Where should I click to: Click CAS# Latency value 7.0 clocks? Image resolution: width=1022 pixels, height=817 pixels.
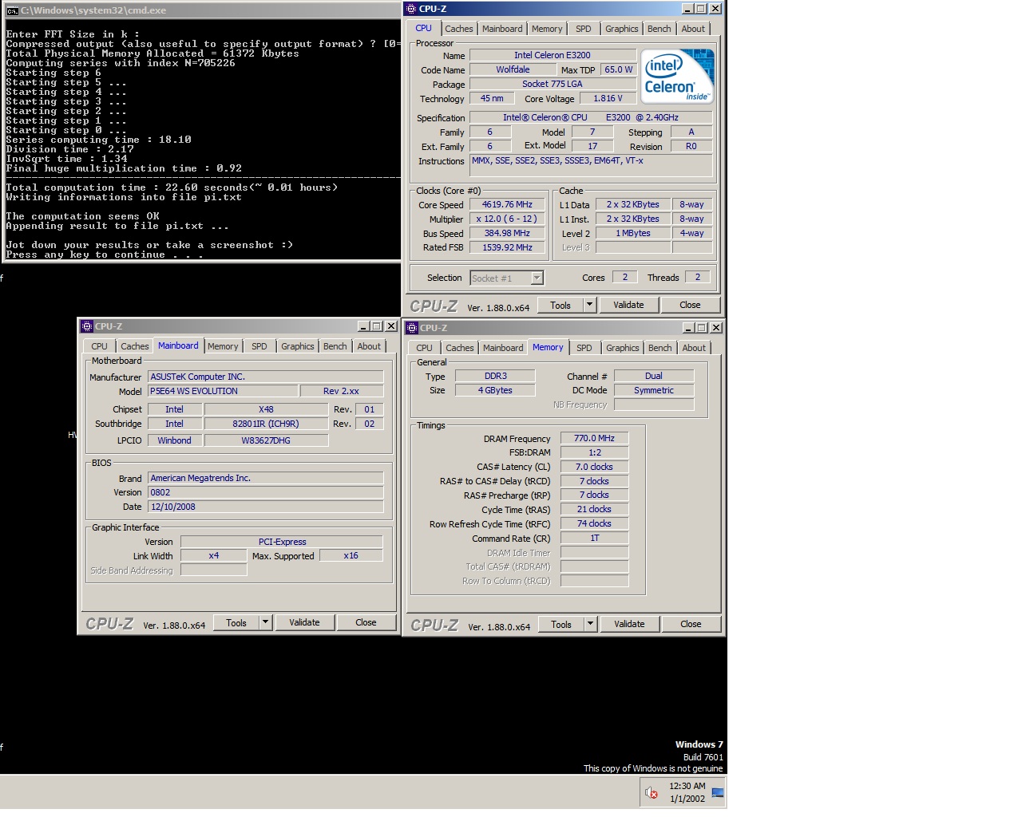pyautogui.click(x=594, y=467)
